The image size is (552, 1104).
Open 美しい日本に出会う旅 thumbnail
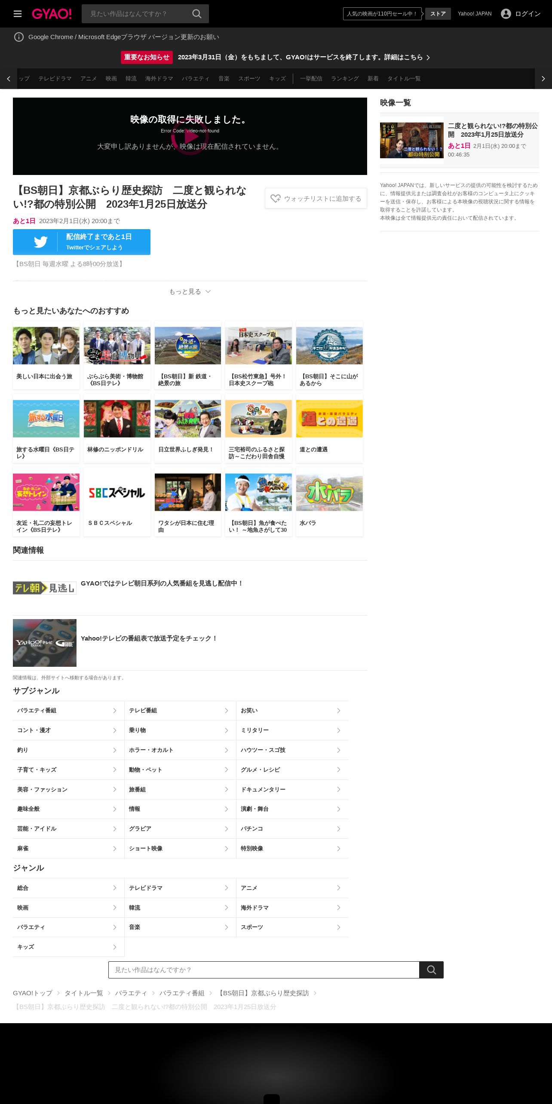click(46, 346)
